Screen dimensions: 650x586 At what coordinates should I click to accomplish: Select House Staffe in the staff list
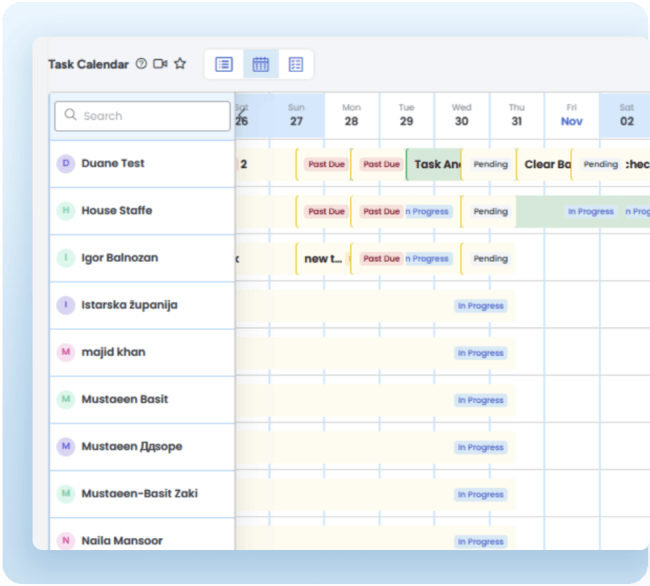(117, 211)
